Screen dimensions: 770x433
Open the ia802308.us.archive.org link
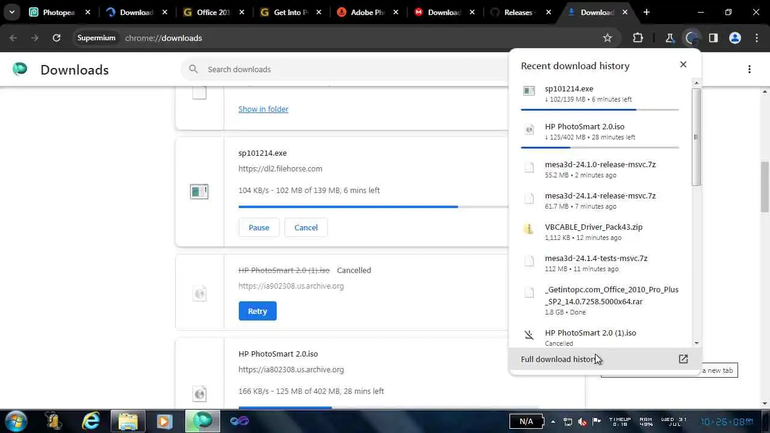click(291, 369)
